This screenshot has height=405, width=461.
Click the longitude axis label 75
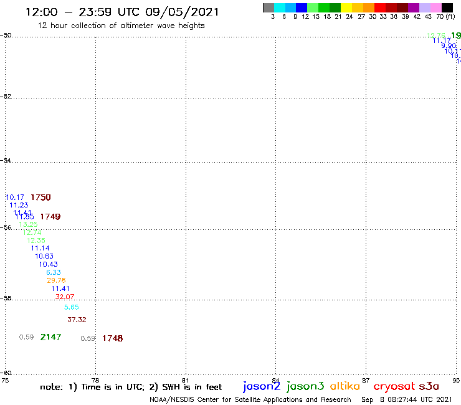click(x=5, y=381)
